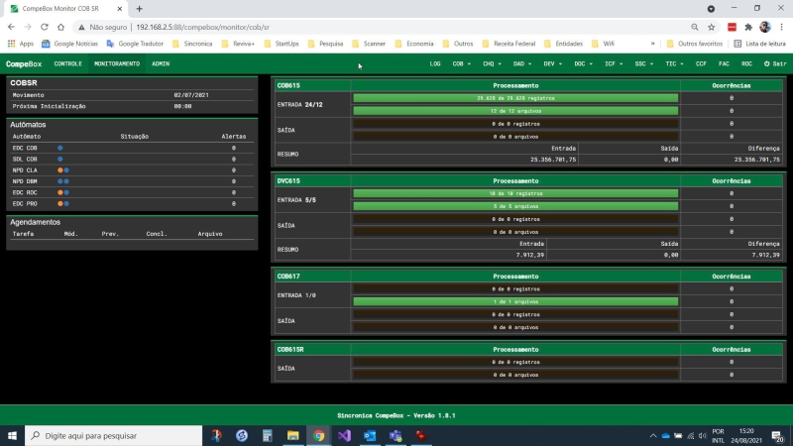793x446 pixels.
Task: Click the browser zoom magnifier icon
Action: [x=695, y=27]
